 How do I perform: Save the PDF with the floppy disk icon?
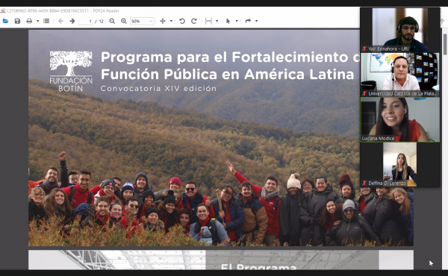click(17, 21)
